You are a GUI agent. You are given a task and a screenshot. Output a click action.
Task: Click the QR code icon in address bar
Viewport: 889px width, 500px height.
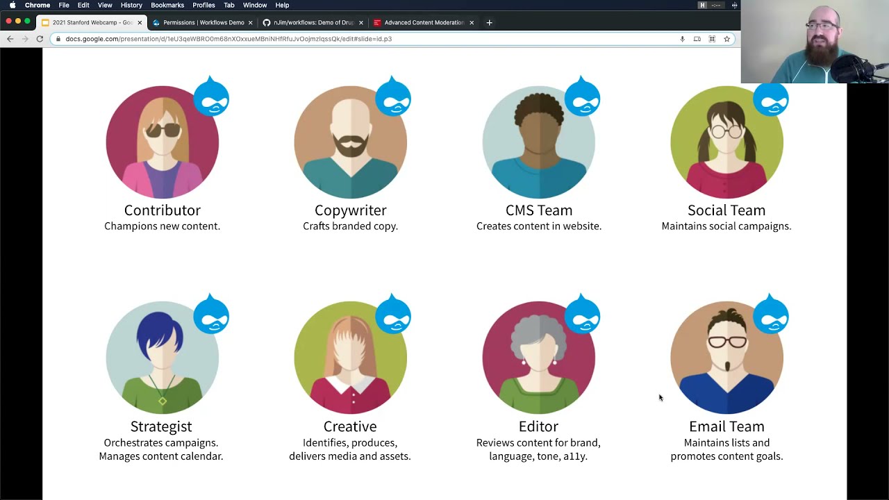(712, 39)
